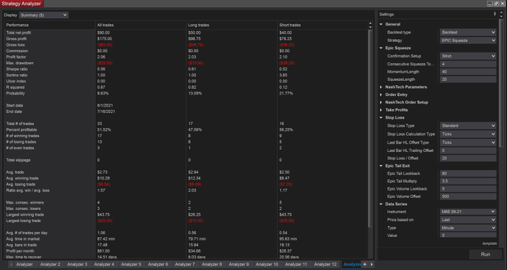Click the Run button

[x=485, y=254]
